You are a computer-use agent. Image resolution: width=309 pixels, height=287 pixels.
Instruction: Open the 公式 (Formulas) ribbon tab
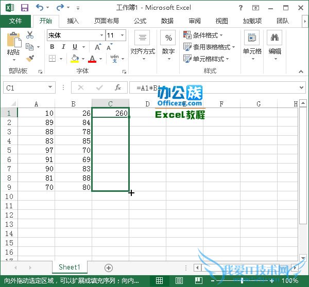140,21
